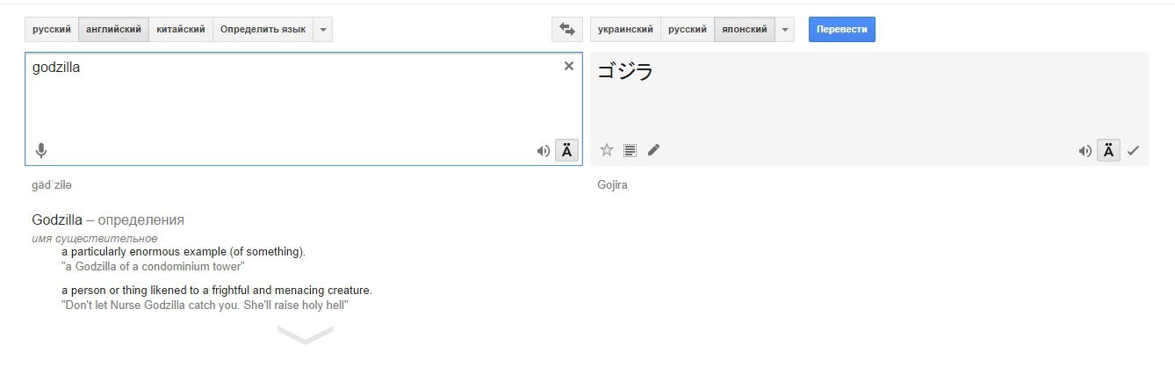This screenshot has height=381, width=1175.
Task: Select китайский as the source language
Action: coord(181,29)
